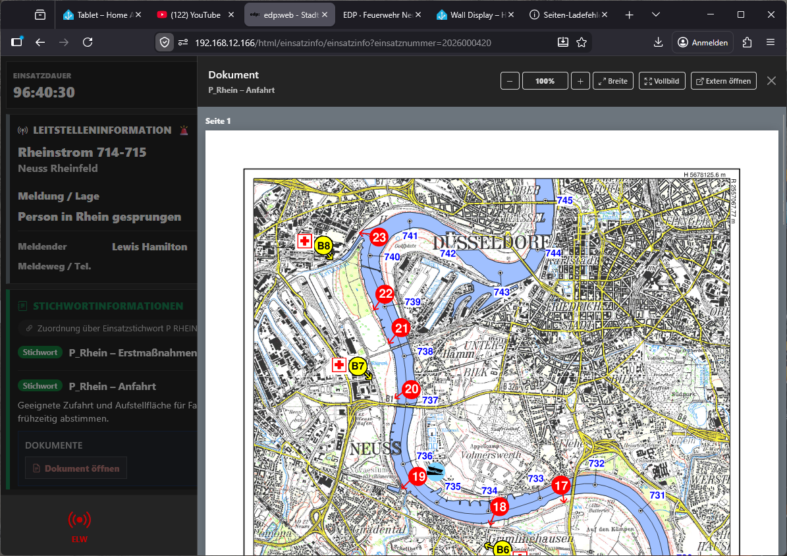Reload the page in the browser
The height and width of the screenshot is (556, 787).
(x=88, y=42)
